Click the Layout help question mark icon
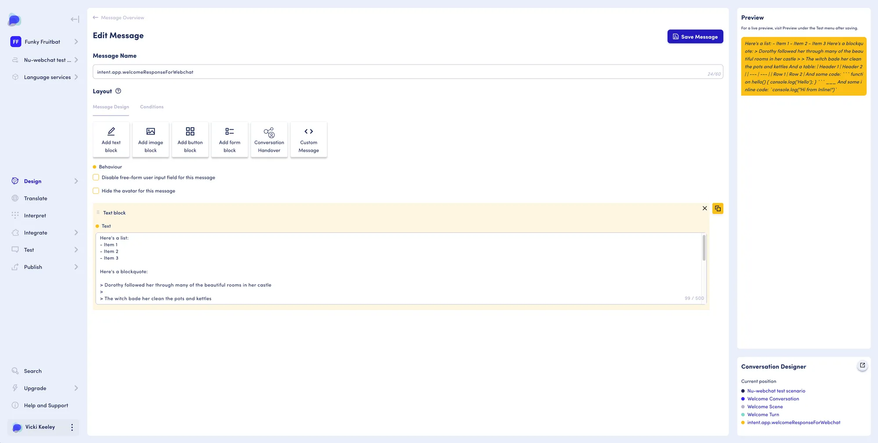878x443 pixels. tap(118, 91)
